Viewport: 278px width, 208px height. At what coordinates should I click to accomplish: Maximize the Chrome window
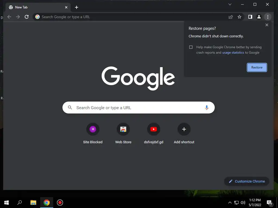[255, 4]
